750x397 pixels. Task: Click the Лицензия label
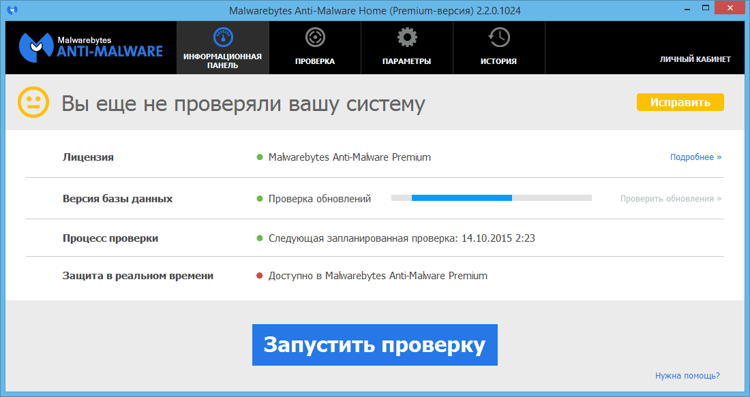(x=88, y=157)
